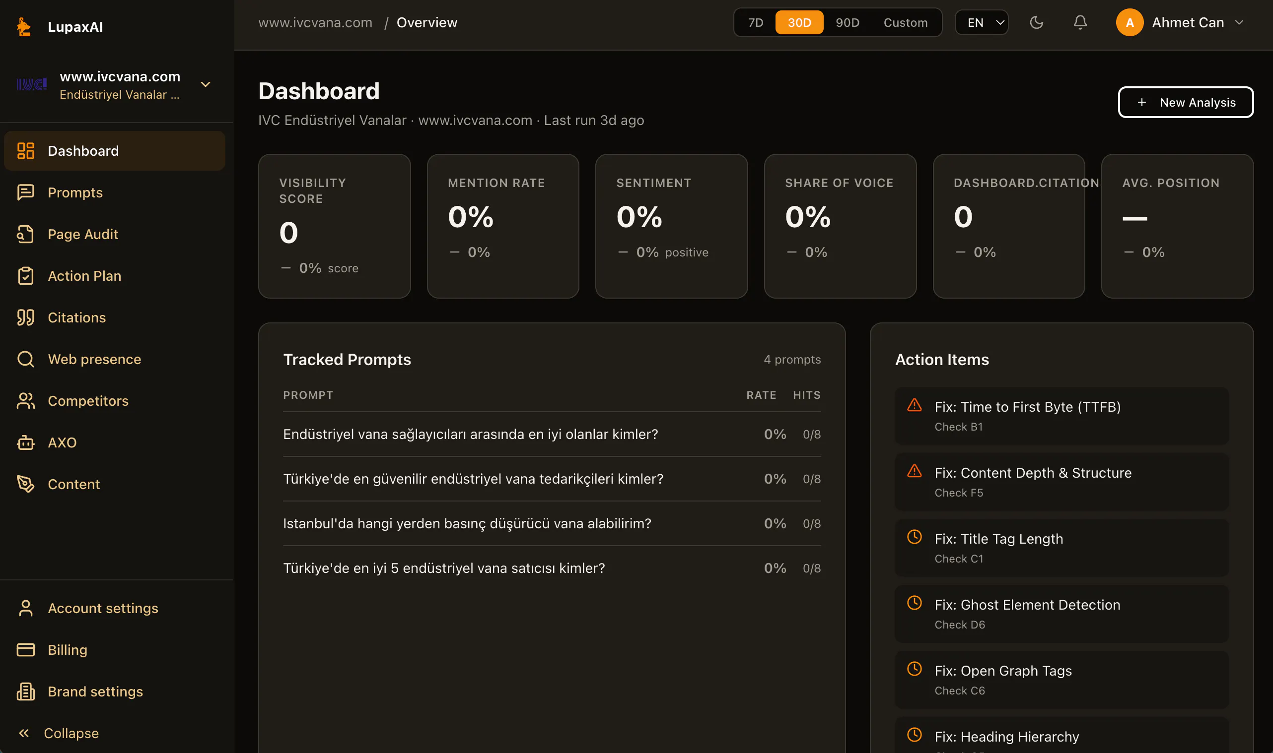Open prompt 'Türkiye'de en güvenilir endüstriyel vana...'

click(x=552, y=479)
